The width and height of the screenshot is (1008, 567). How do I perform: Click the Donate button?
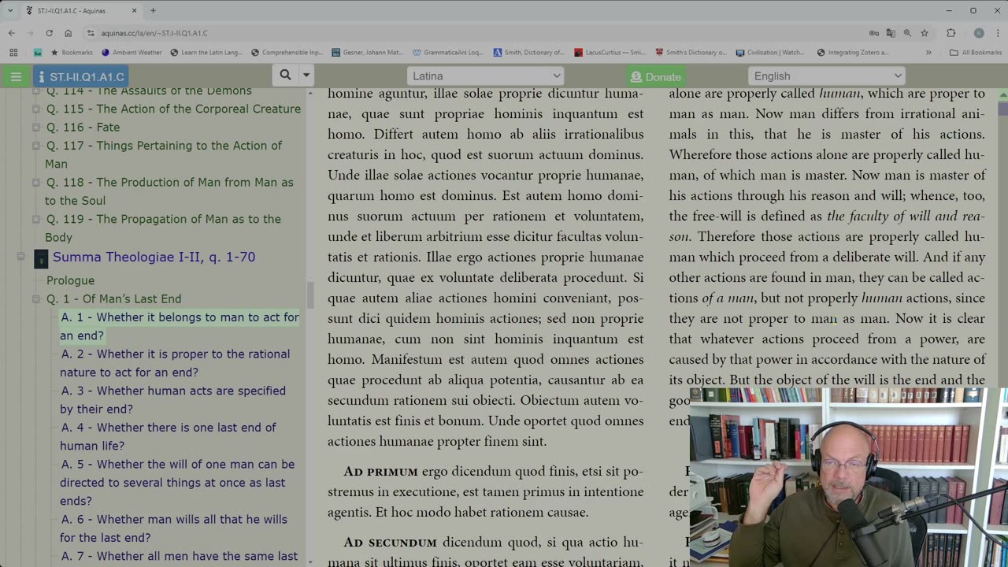coord(656,76)
